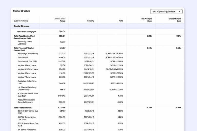Select the Revolving Credit Facility row label

28,54
